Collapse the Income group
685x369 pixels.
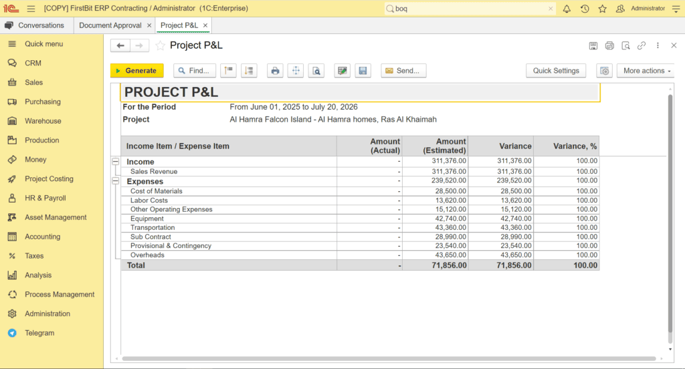[x=116, y=162]
